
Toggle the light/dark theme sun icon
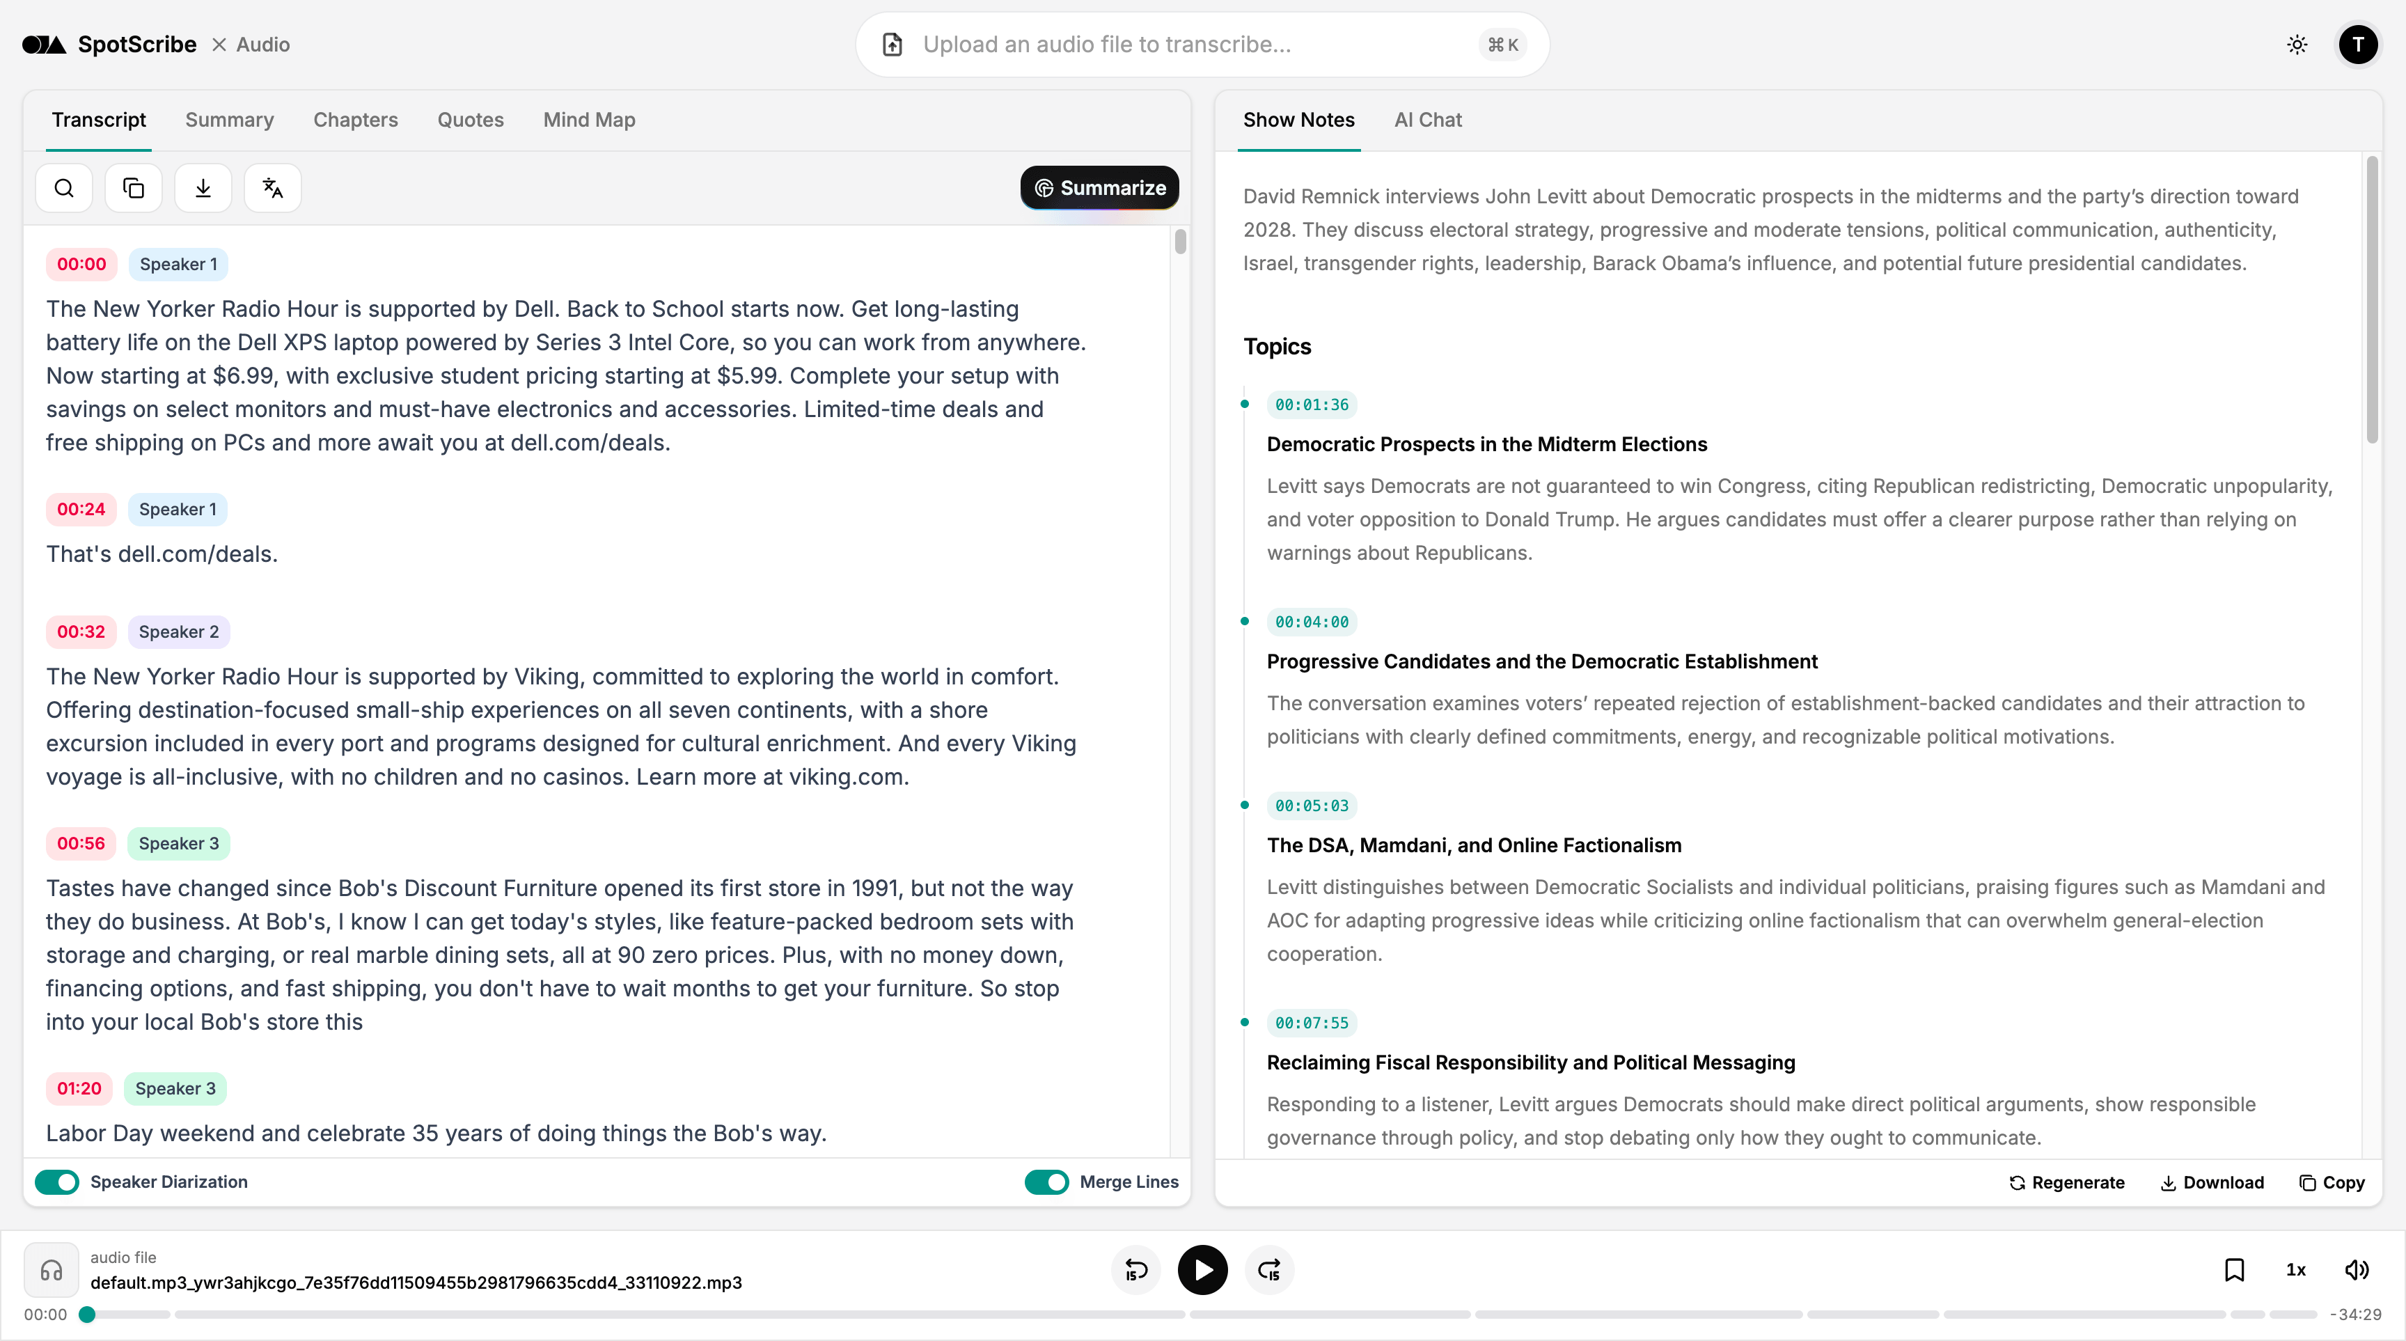2297,45
